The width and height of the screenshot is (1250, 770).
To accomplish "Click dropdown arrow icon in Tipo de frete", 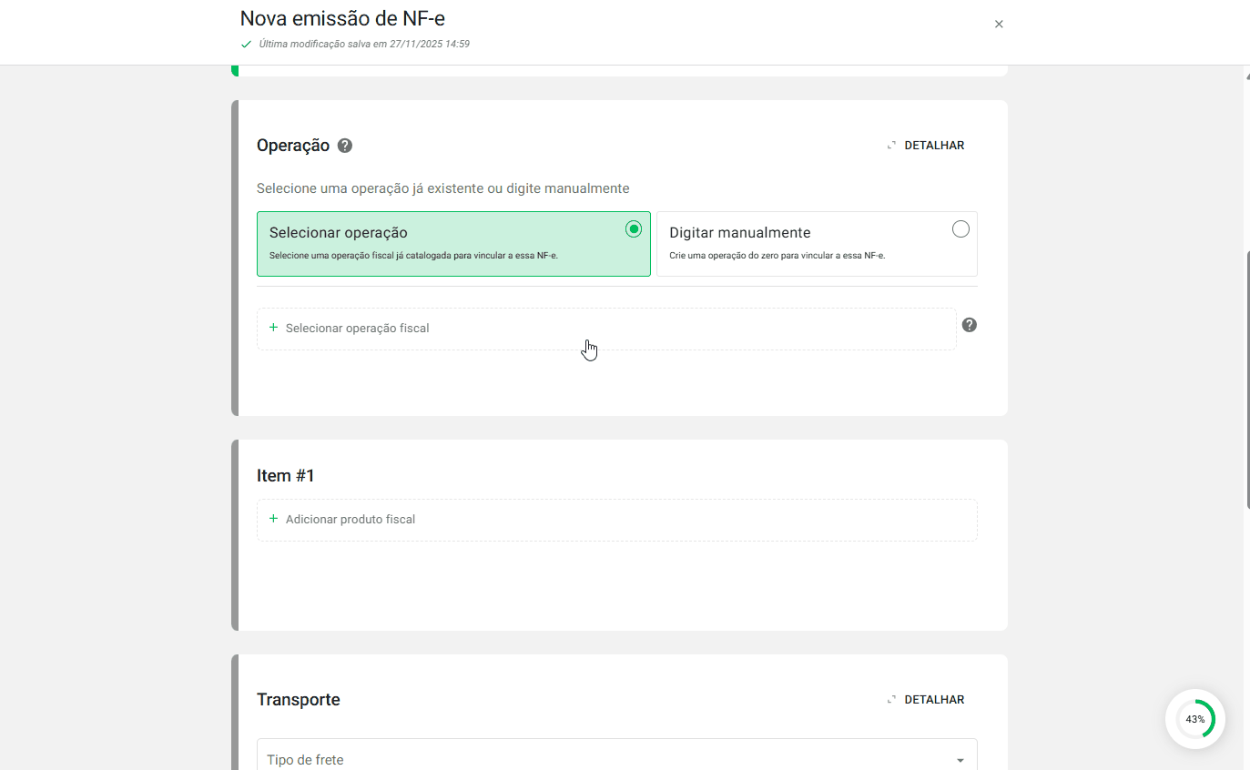I will click(958, 759).
